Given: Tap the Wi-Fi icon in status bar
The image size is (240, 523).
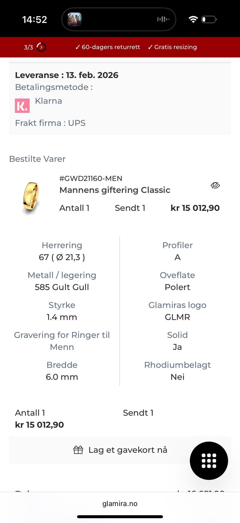Looking at the screenshot, I should click(x=193, y=19).
